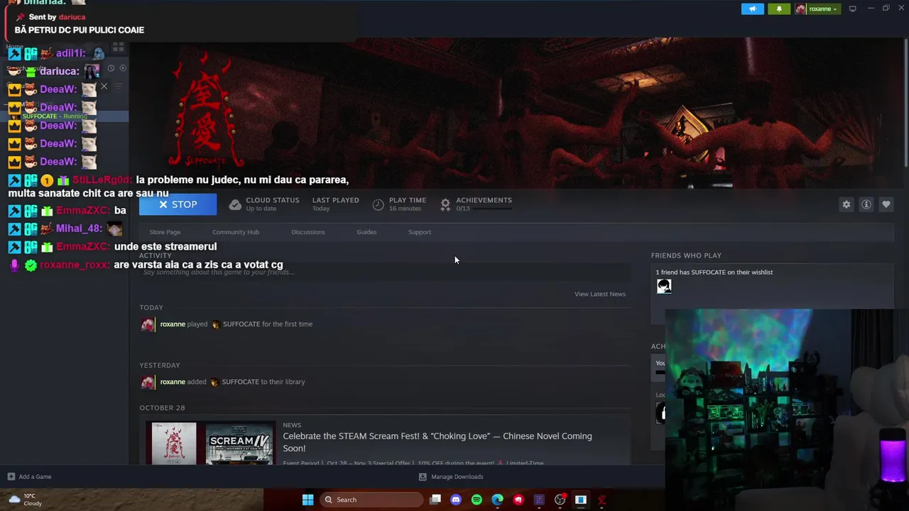Click library ready-to-play filter icon

pyautogui.click(x=123, y=68)
